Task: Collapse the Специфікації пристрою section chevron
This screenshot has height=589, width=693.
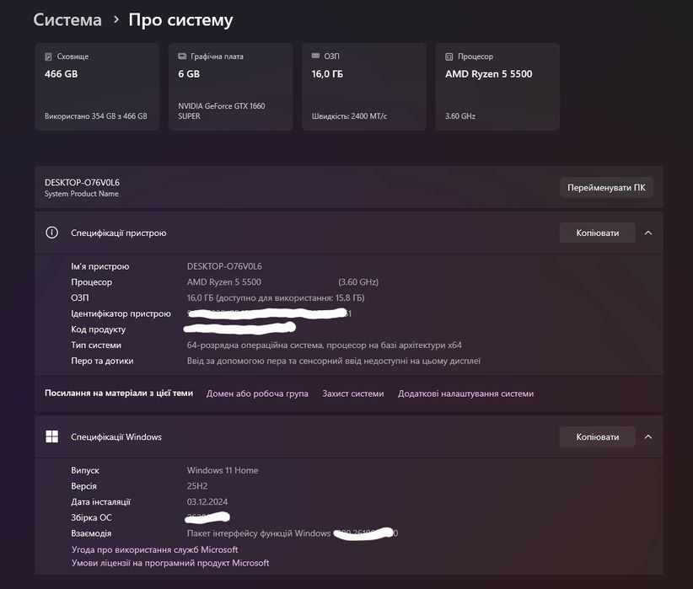Action: coord(647,233)
